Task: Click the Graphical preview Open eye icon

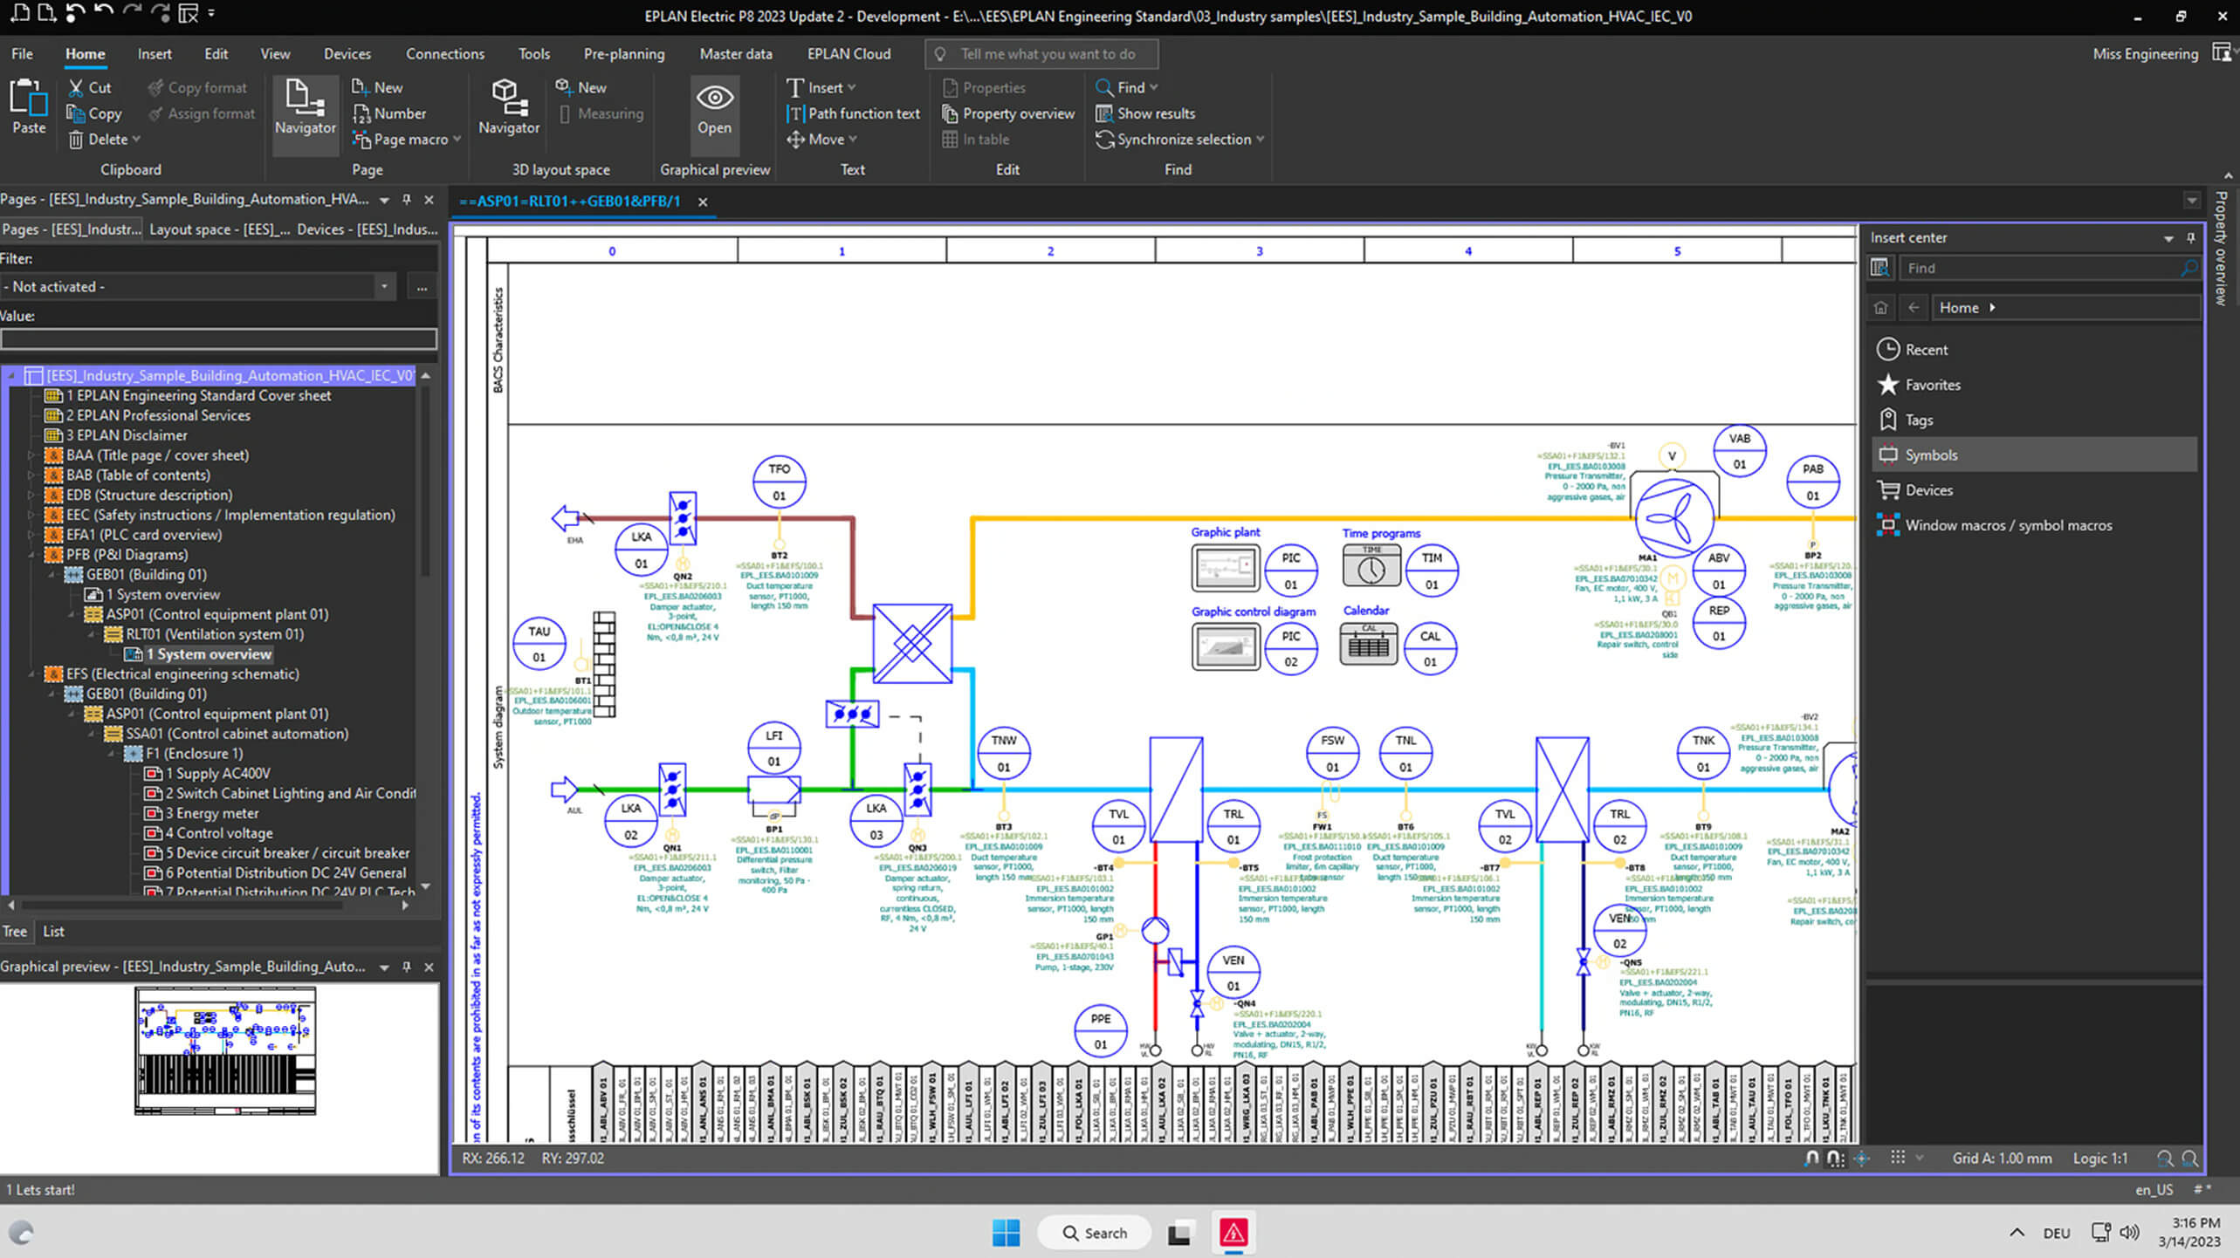Action: (714, 99)
